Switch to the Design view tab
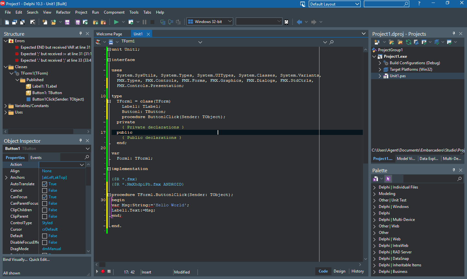Screen dimensions: 467x279 [x=340, y=271]
